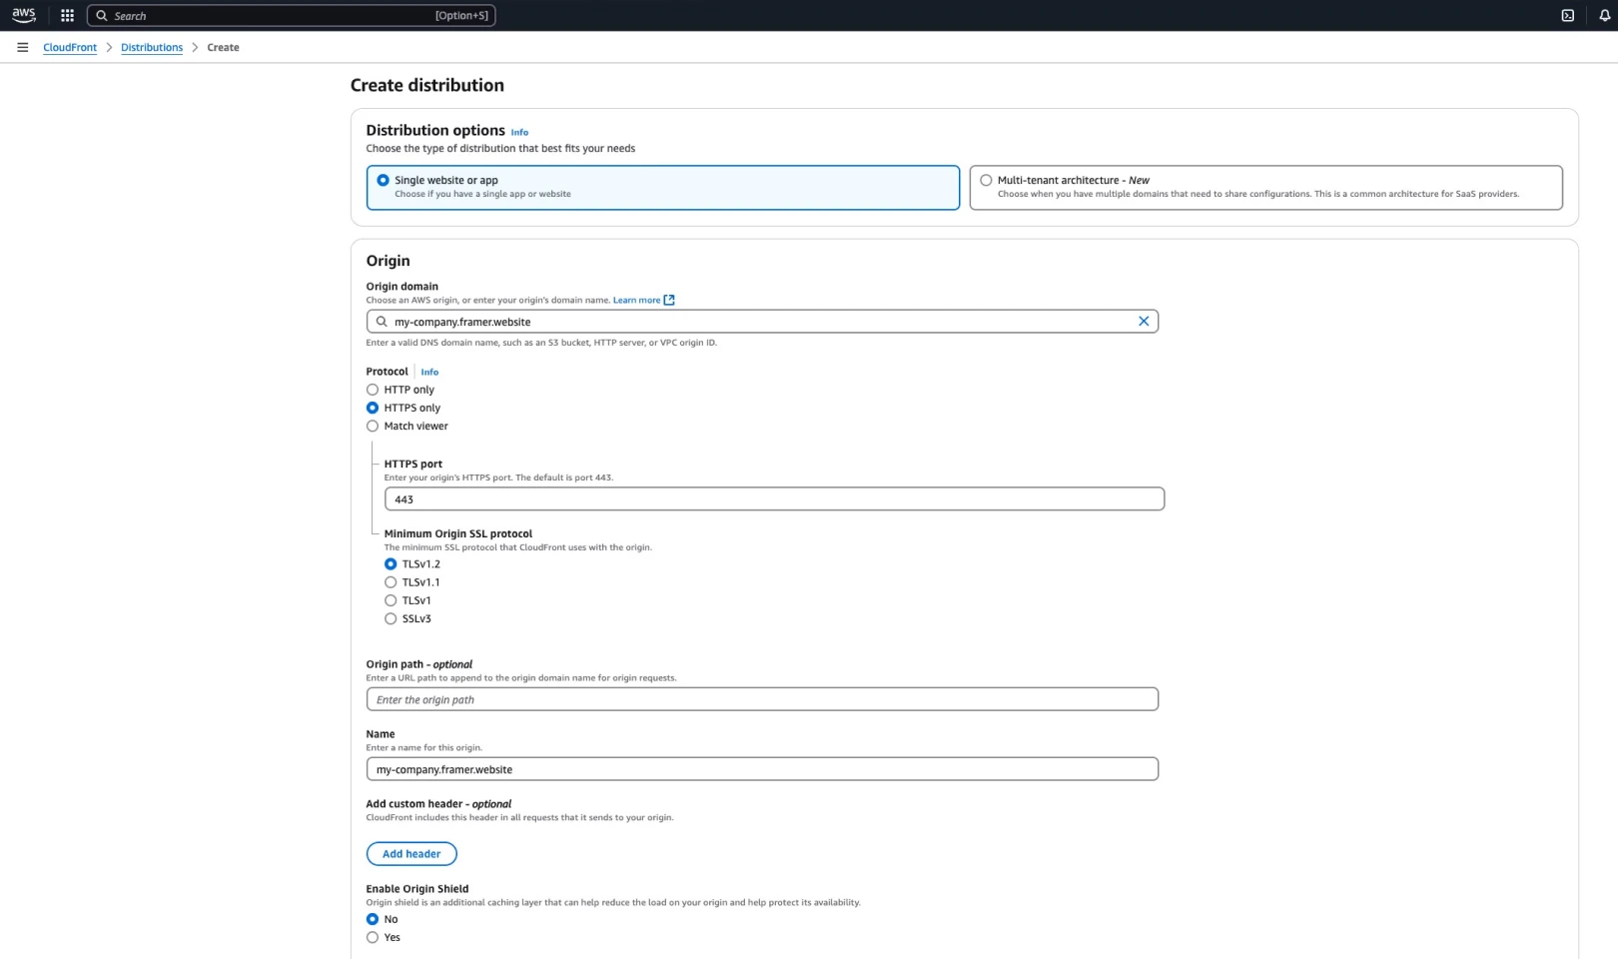Viewport: 1618px width, 959px height.
Task: Open the Learn more link for origin domain
Action: (x=636, y=300)
